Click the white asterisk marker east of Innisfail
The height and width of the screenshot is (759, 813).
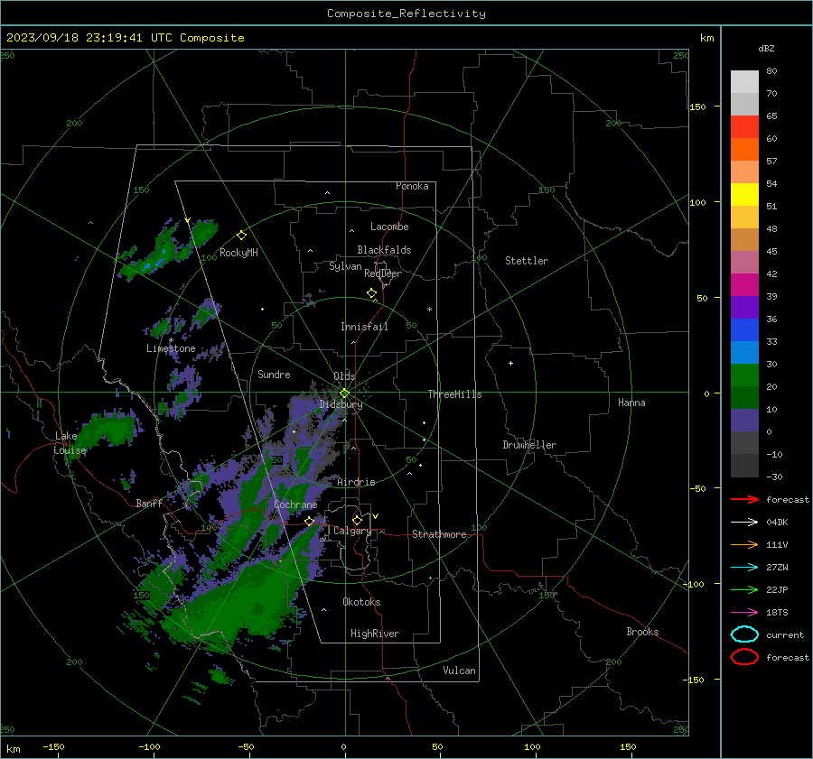pos(429,310)
